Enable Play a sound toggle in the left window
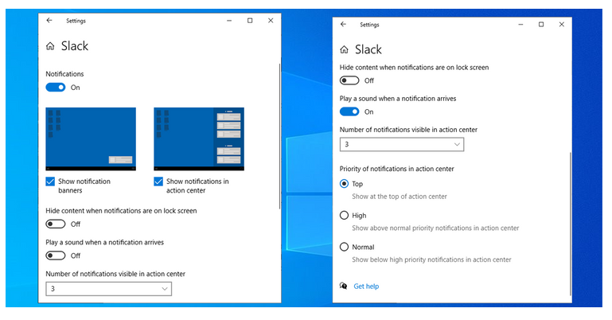612x320 pixels. (x=56, y=256)
